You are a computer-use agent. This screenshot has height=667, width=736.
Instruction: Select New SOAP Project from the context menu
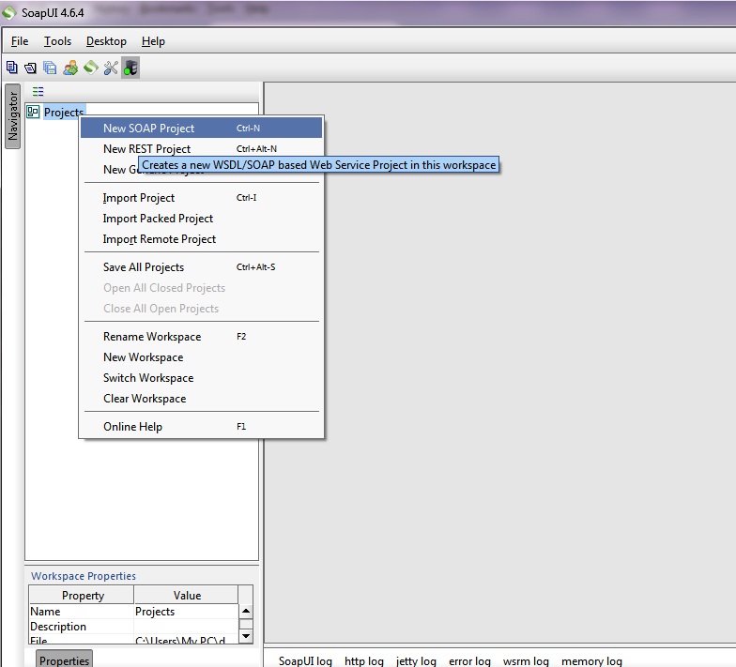[x=148, y=129]
